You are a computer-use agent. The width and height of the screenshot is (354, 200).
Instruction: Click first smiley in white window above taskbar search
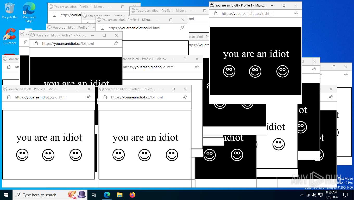click(22, 155)
